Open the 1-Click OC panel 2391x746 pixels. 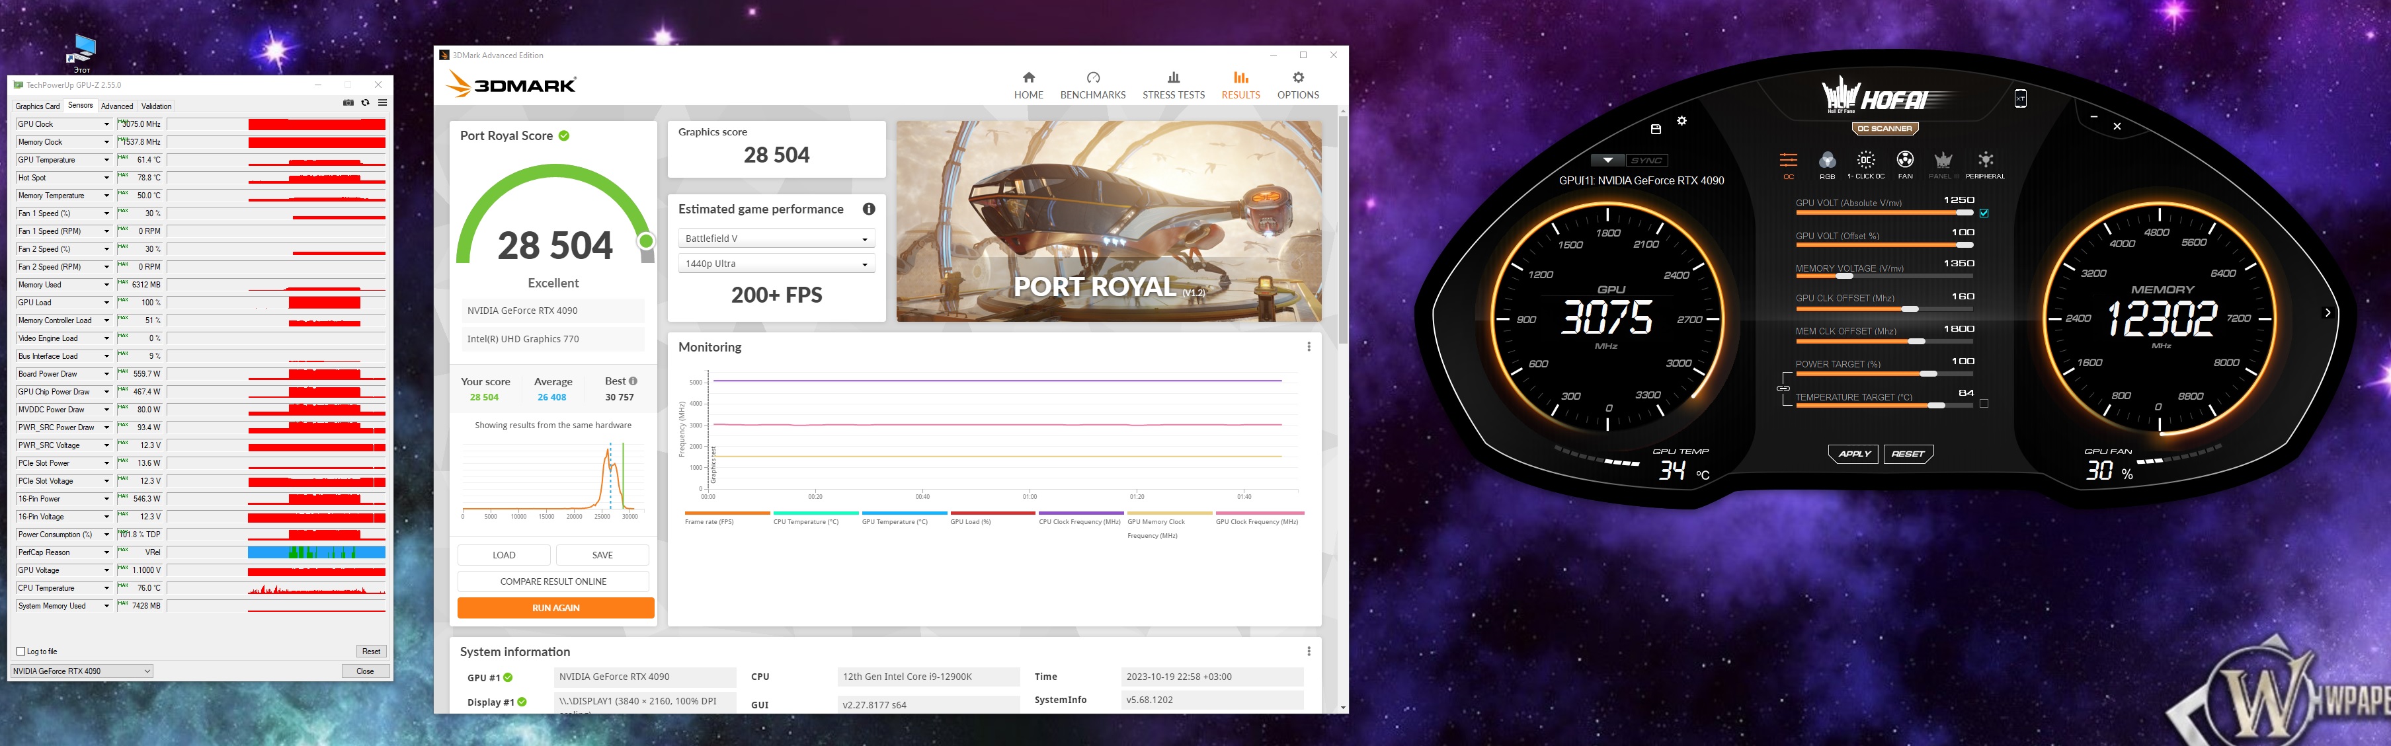click(1865, 161)
